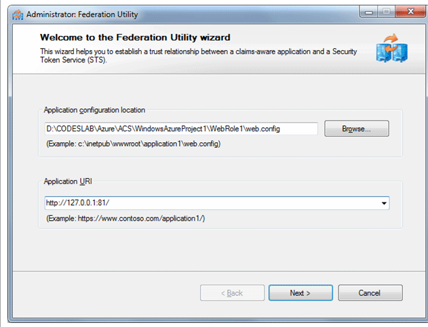Viewport: 428px width, 327px height.
Task: Click the disabled < Back button
Action: click(232, 293)
